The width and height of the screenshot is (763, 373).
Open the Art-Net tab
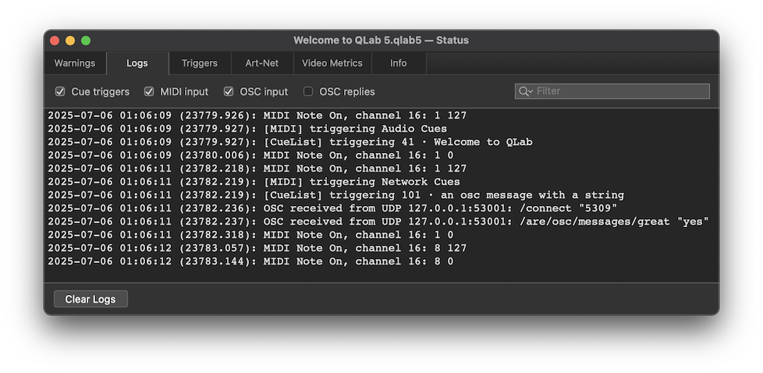(x=262, y=63)
